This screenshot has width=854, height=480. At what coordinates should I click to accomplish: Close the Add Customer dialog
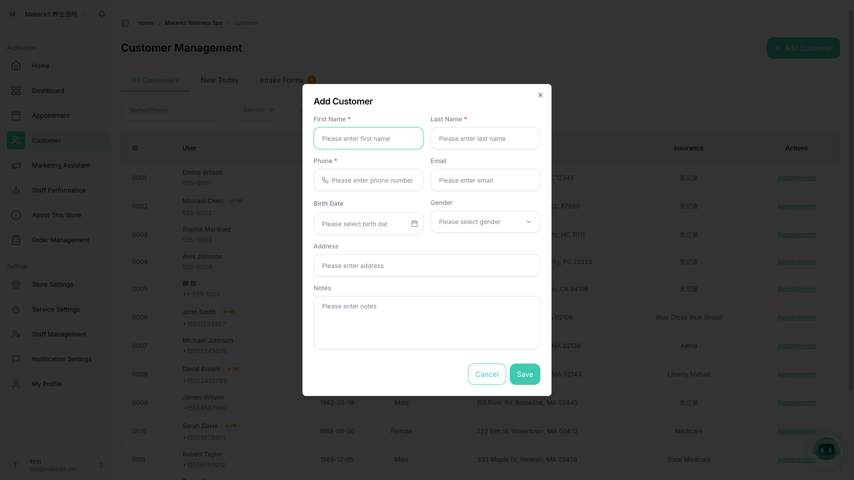(540, 95)
